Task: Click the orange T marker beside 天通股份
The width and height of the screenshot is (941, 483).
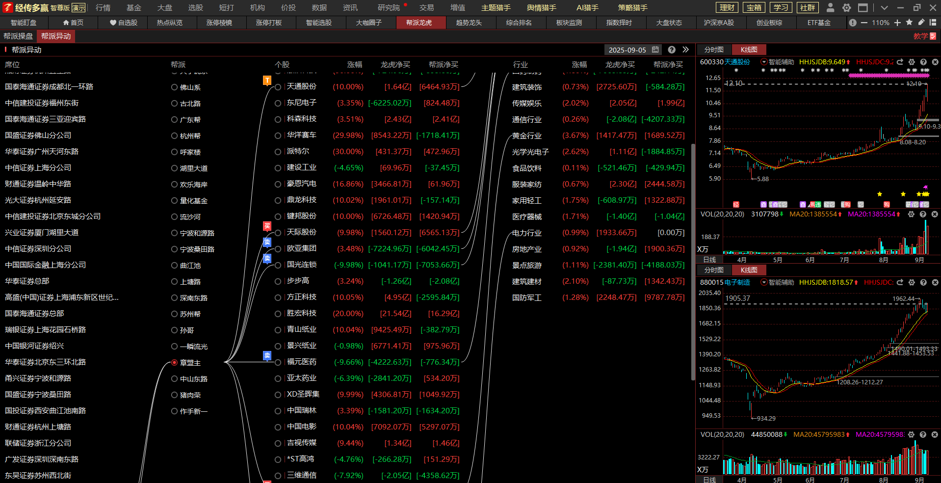Action: [267, 80]
